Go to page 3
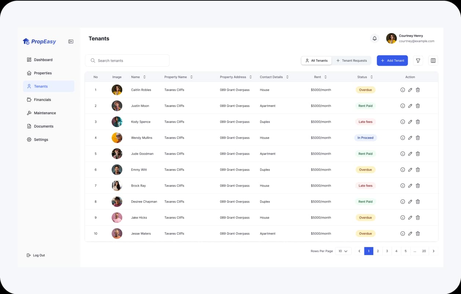Viewport: 461px width, 294px height. [387, 251]
